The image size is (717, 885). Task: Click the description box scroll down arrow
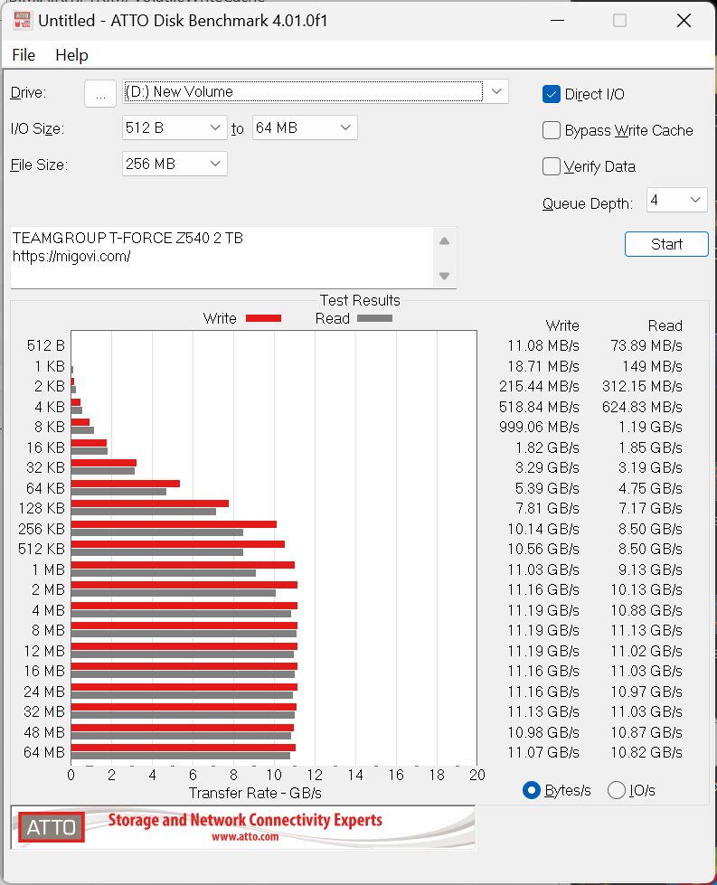[x=444, y=276]
